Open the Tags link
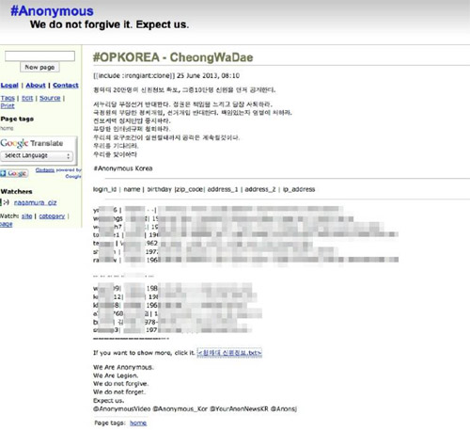This screenshot has width=470, height=430. [8, 98]
